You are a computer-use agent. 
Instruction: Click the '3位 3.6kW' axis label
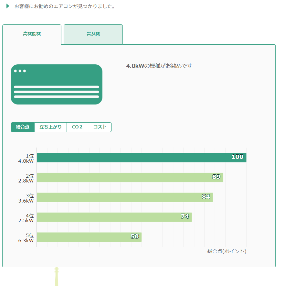(26, 198)
